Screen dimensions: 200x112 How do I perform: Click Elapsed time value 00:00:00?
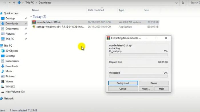pyautogui.click(x=163, y=62)
